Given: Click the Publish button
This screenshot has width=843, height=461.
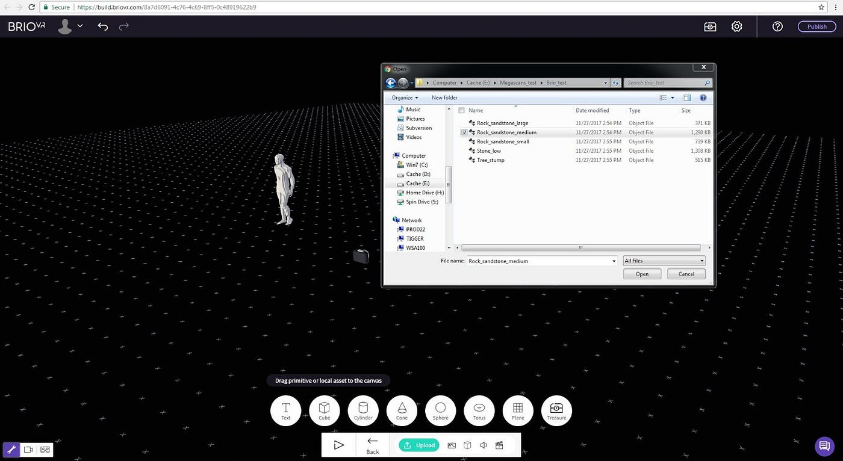Looking at the screenshot, I should coord(817,26).
